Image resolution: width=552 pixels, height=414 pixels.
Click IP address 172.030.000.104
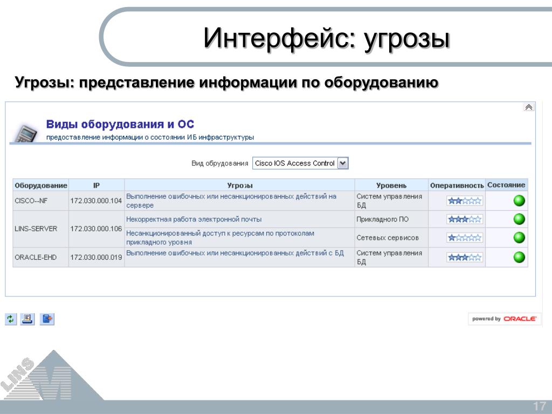96,201
